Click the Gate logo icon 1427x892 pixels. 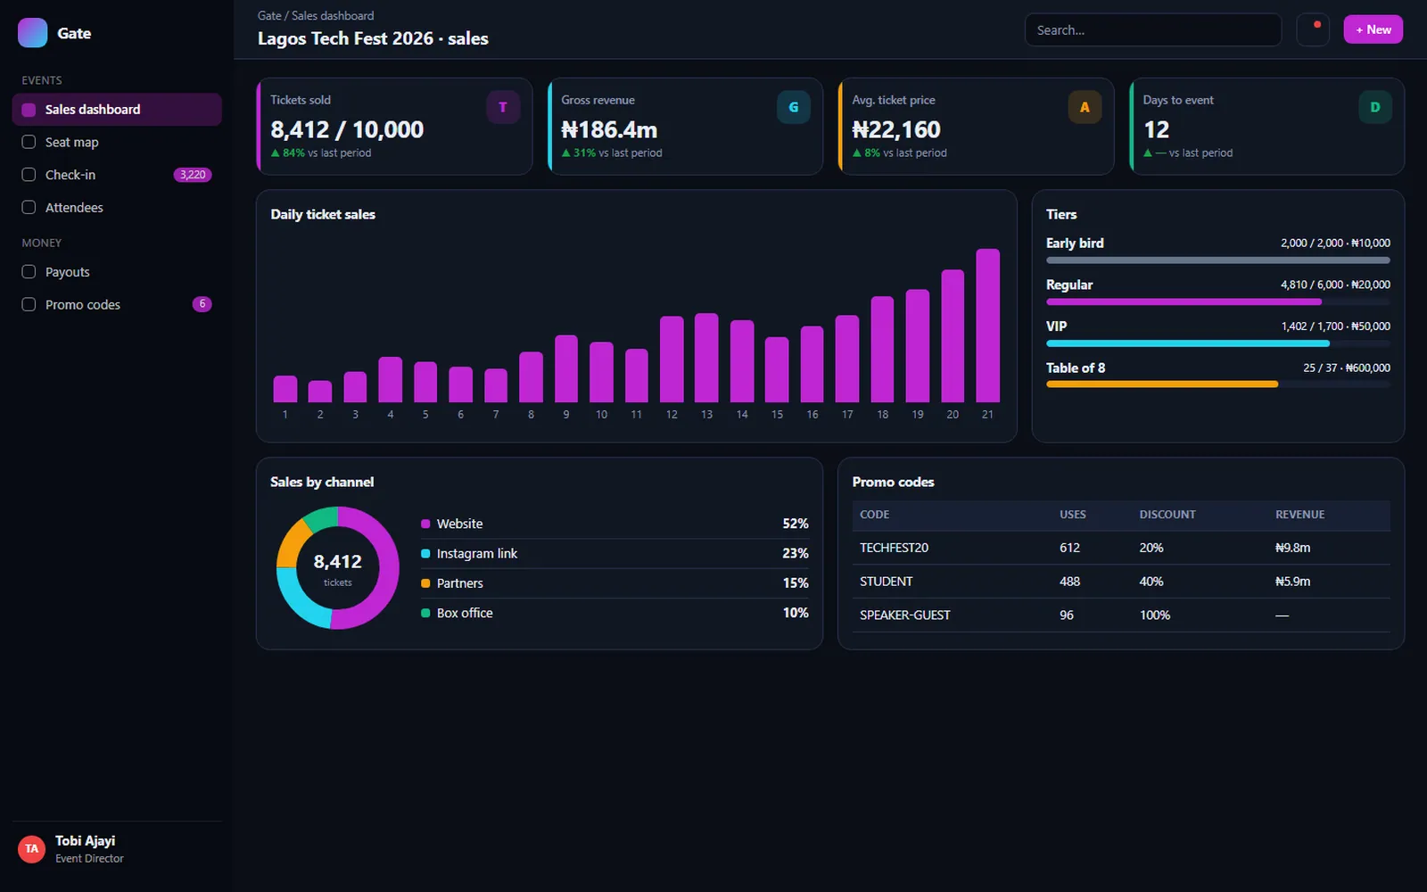32,33
